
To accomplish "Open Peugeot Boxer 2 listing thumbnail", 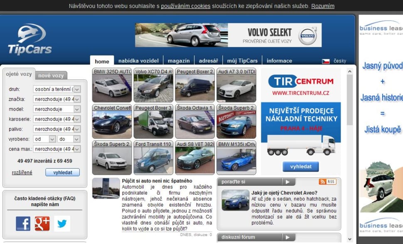I will [195, 85].
